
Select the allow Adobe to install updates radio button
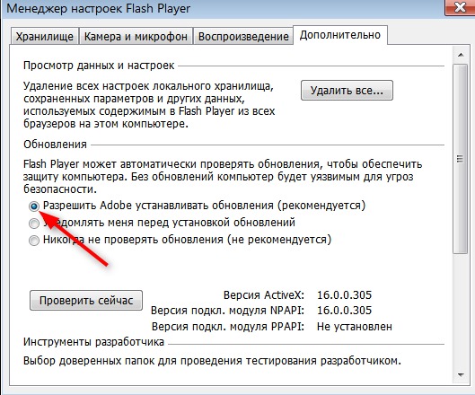click(34, 206)
